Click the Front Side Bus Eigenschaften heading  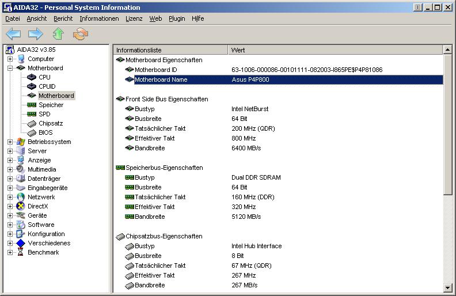pyautogui.click(x=166, y=99)
